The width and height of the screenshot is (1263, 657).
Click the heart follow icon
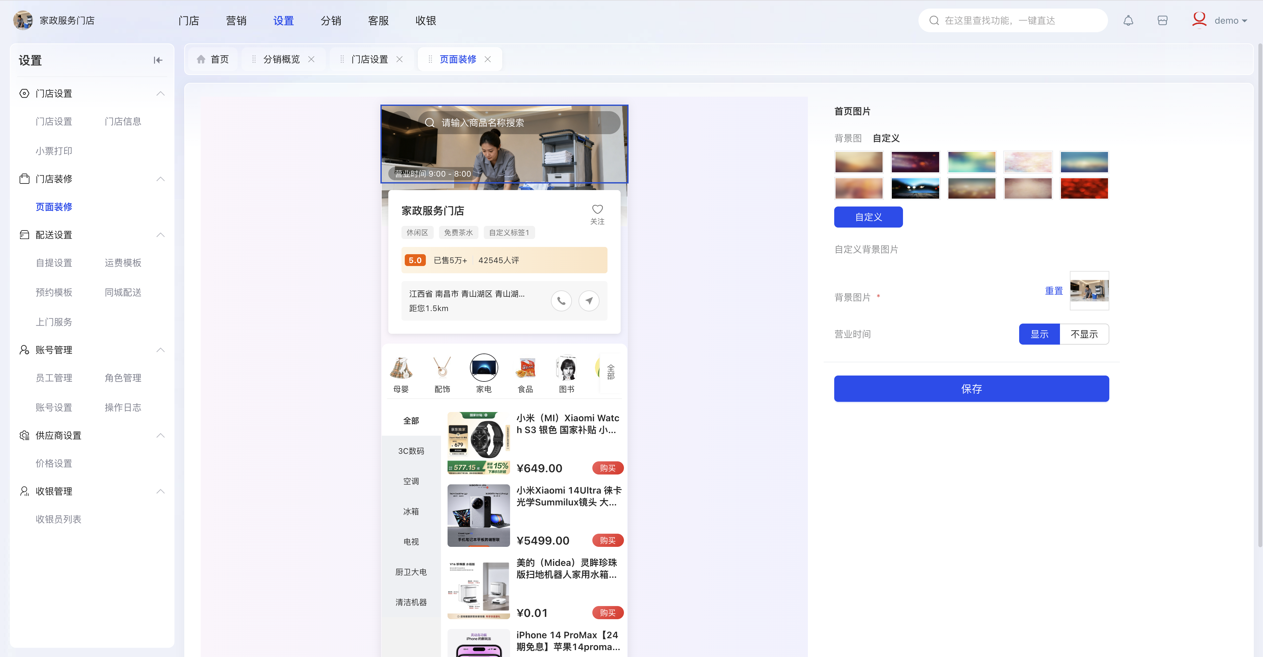coord(597,210)
